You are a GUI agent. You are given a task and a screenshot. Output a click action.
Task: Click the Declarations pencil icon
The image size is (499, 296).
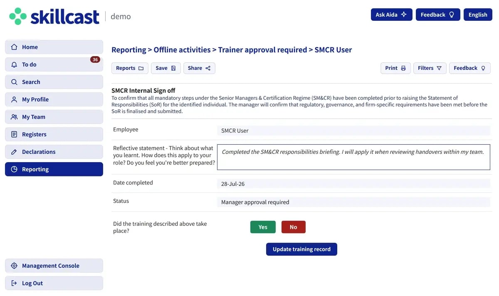pos(14,152)
